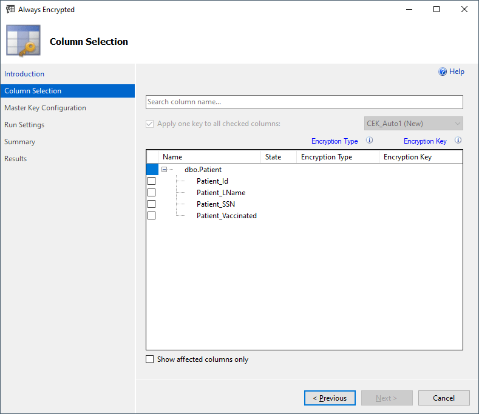This screenshot has width=479, height=414.
Task: Check the Patient_SSN column checkbox
Action: [152, 204]
